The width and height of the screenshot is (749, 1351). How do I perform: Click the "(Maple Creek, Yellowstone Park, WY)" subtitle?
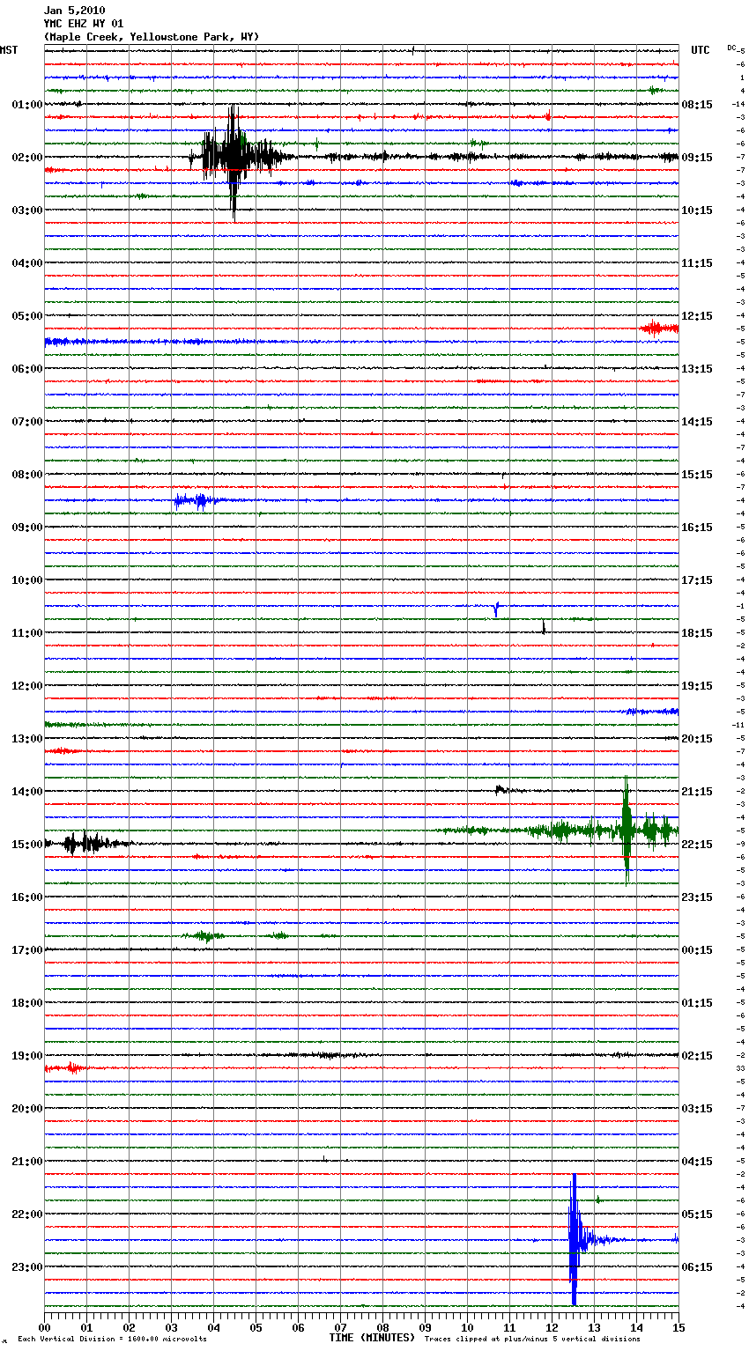(152, 37)
